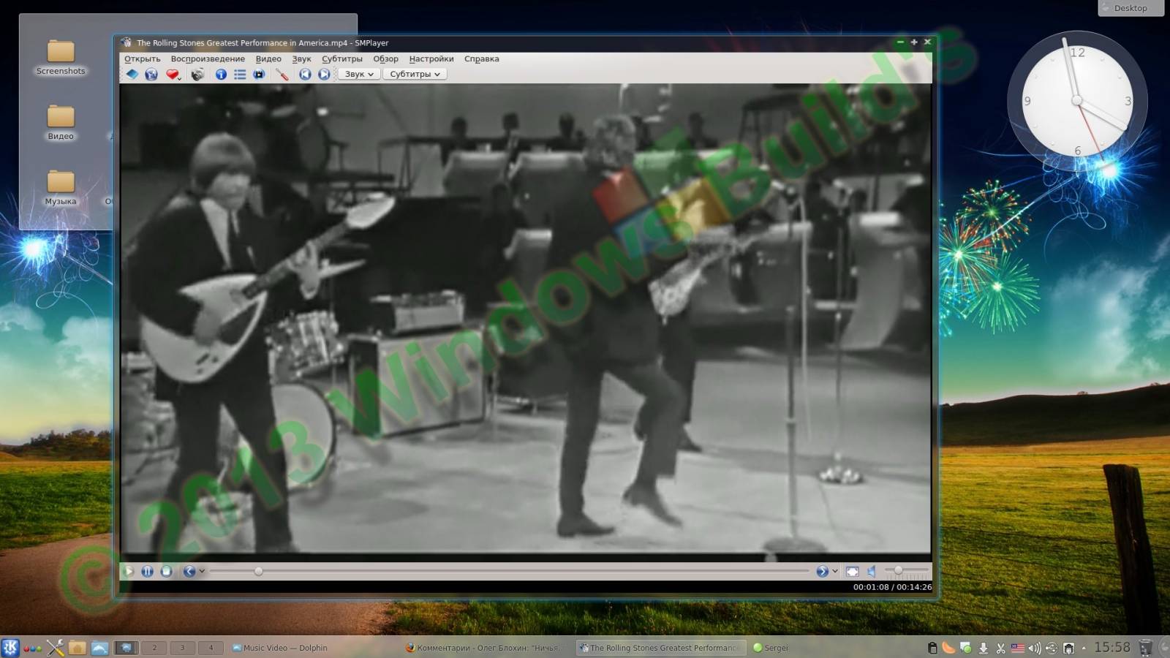Open the KDE application launcher
The height and width of the screenshot is (658, 1170).
[x=10, y=647]
